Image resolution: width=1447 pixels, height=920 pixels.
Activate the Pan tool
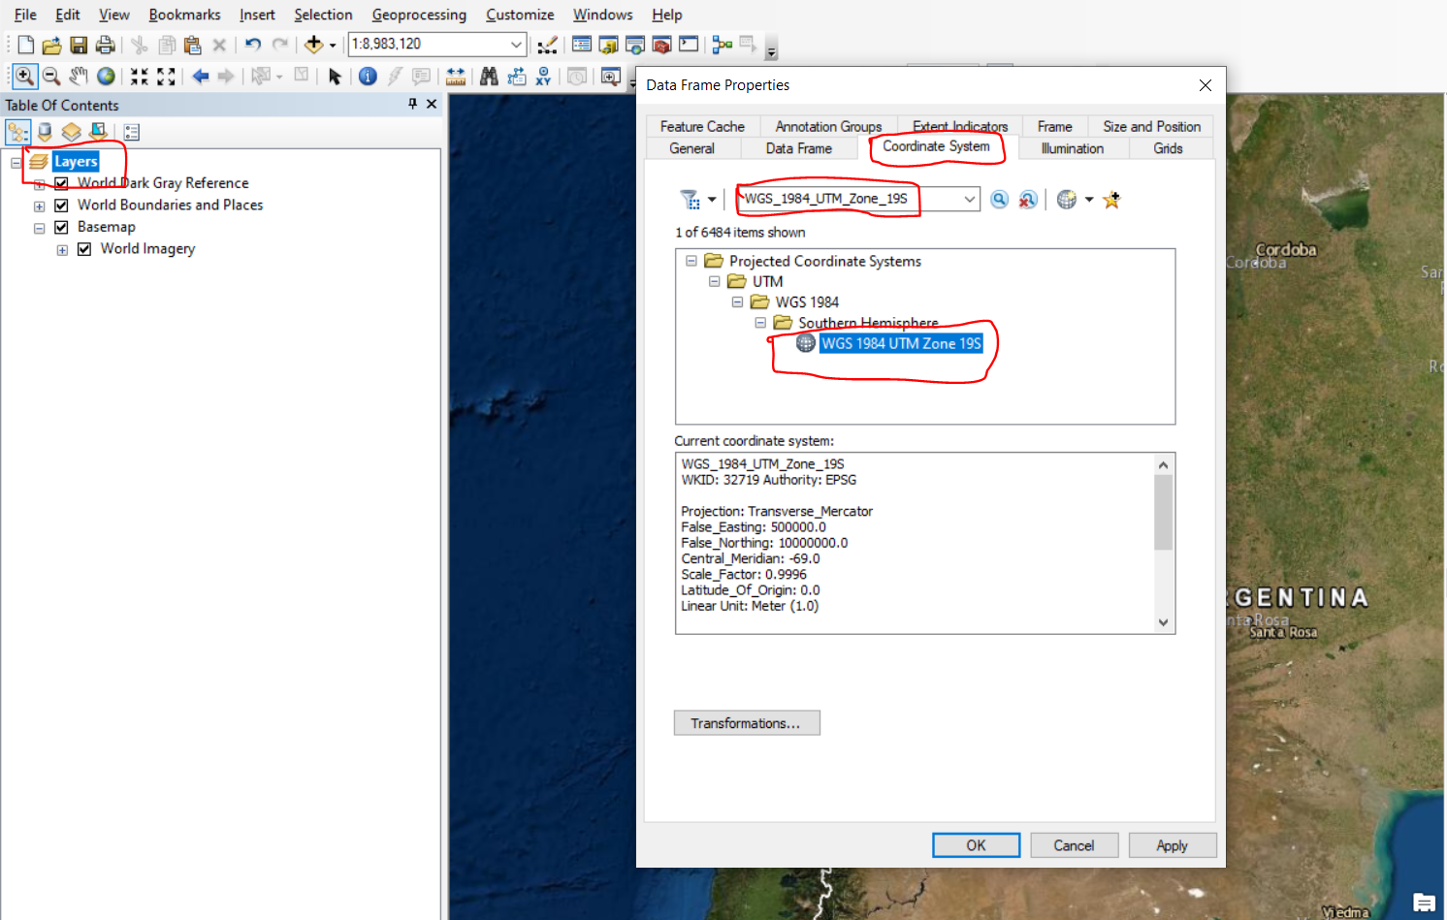(x=78, y=76)
